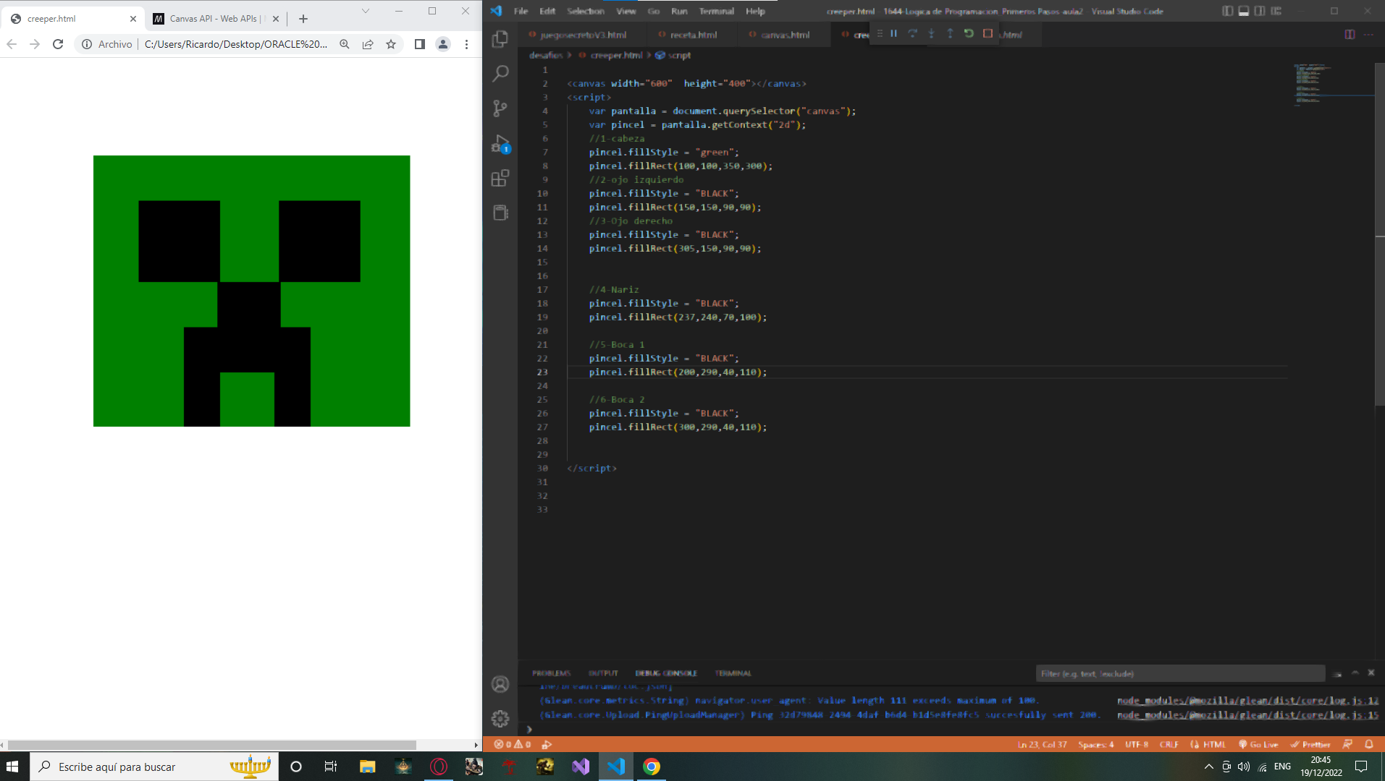
Task: Click Prettier in status bar
Action: pos(1310,744)
